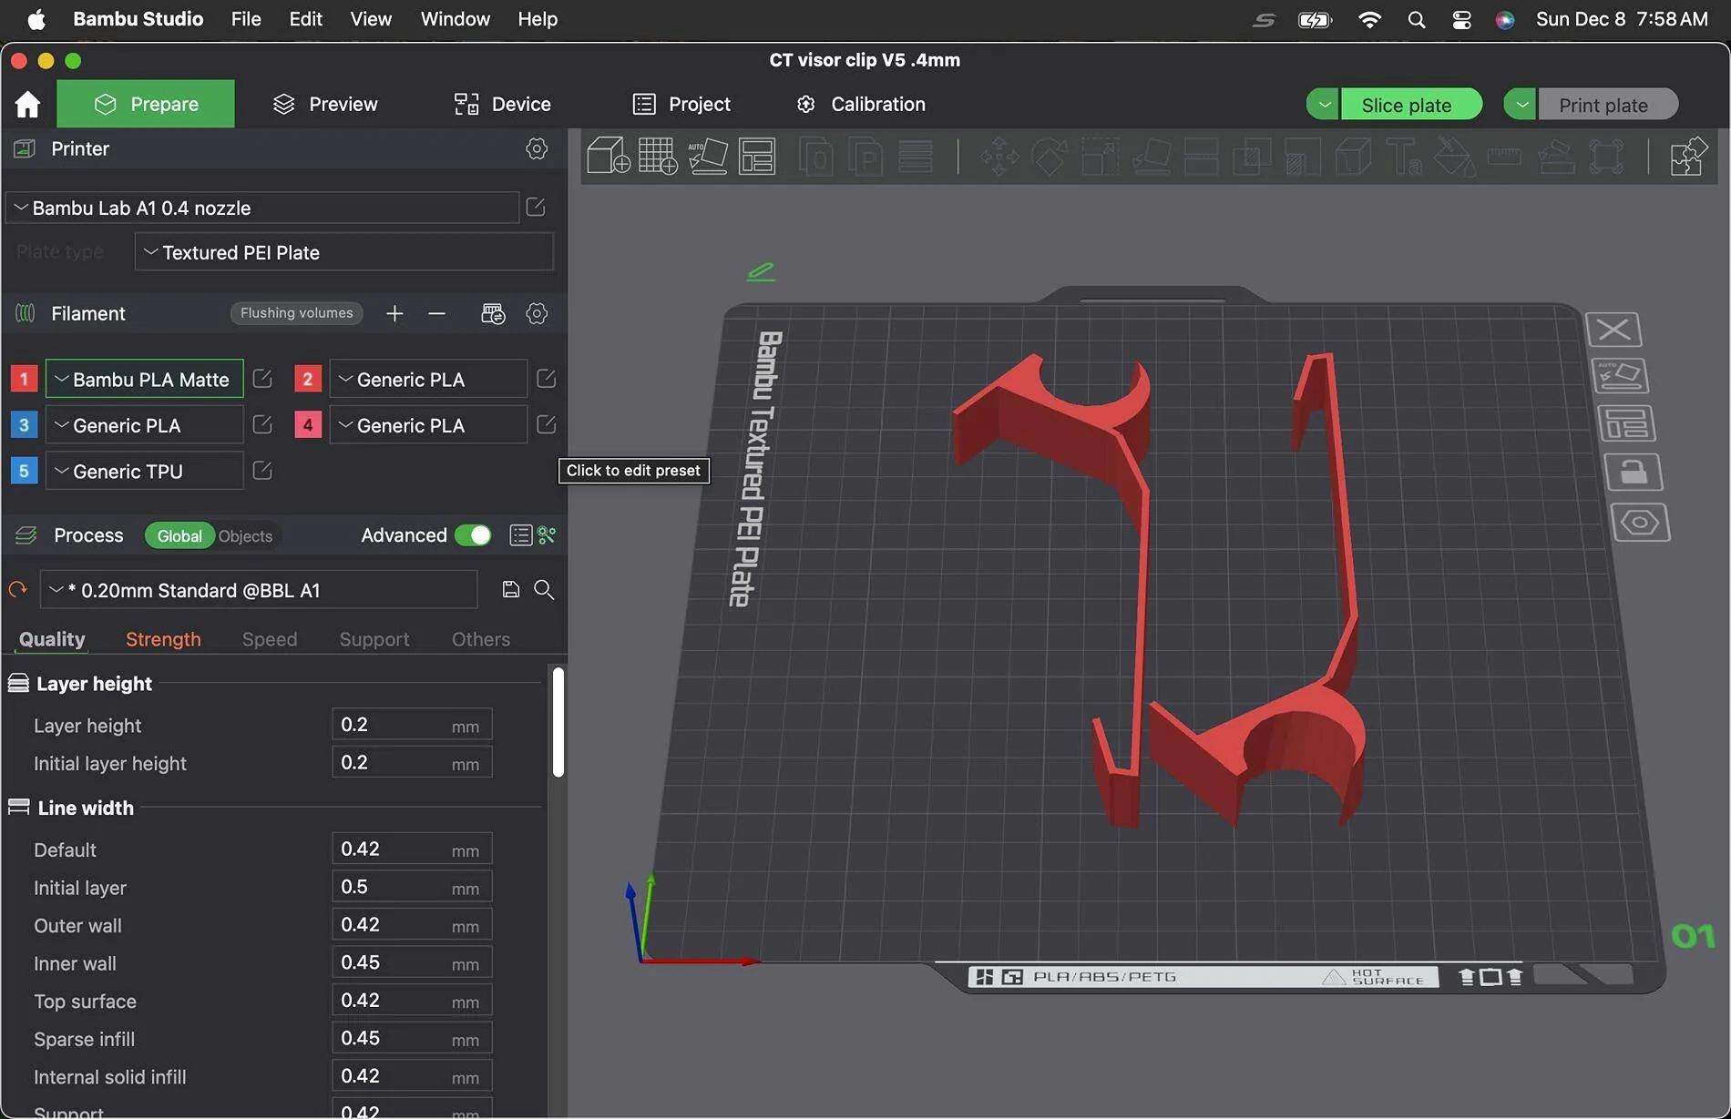Edit the Generic TPU filament preset
The width and height of the screenshot is (1731, 1119).
click(x=262, y=471)
